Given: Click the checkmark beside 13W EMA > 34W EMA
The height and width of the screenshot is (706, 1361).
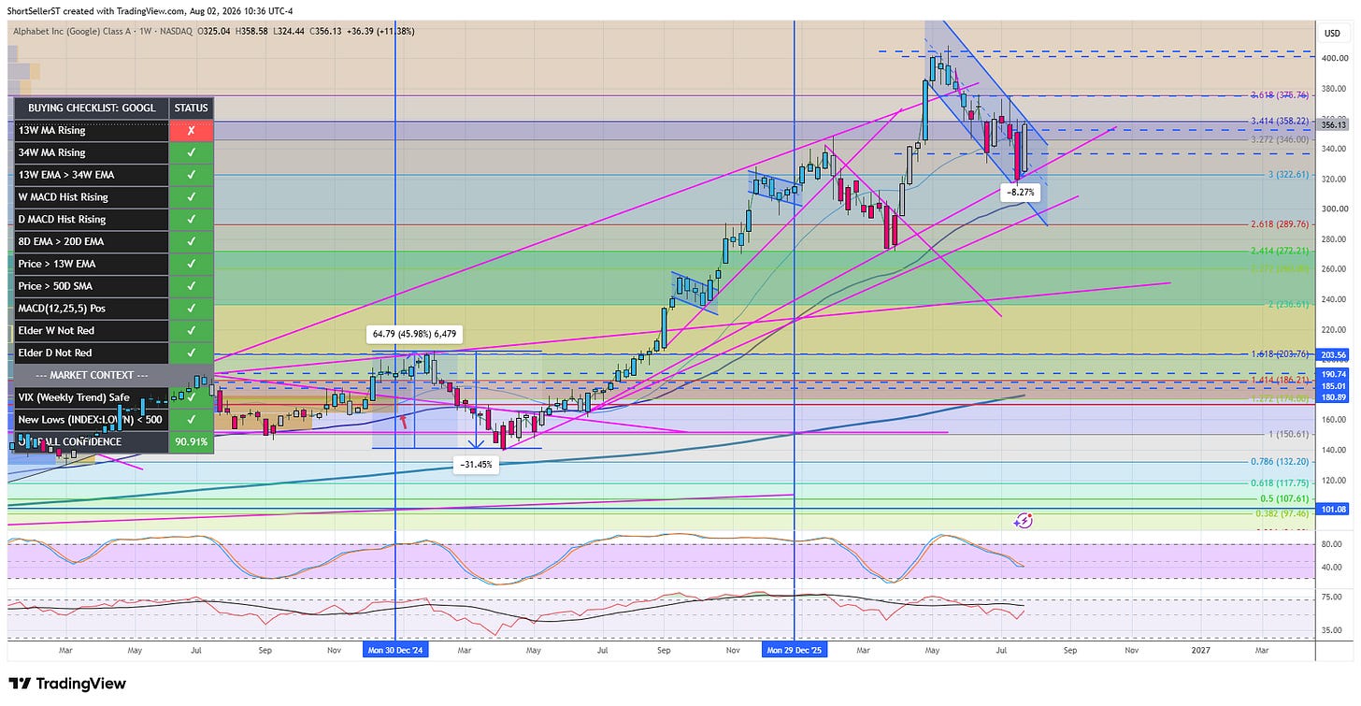Looking at the screenshot, I should tap(192, 175).
